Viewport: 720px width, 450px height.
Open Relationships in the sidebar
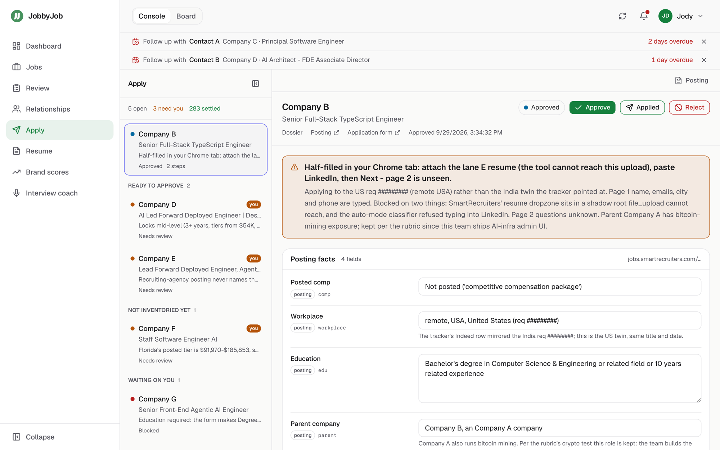(x=60, y=109)
